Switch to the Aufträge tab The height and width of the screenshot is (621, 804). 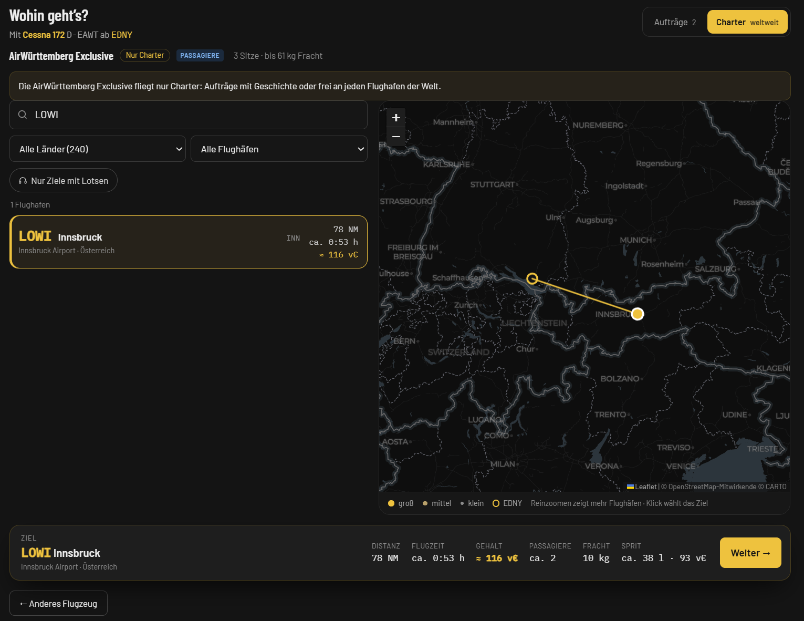click(x=675, y=22)
